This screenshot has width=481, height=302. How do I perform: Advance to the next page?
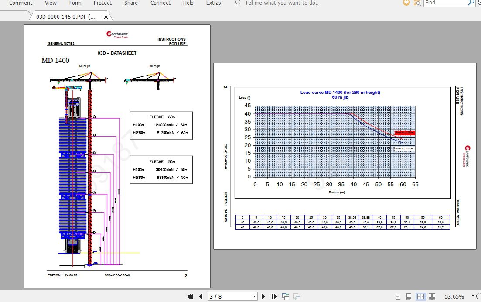pos(263,297)
